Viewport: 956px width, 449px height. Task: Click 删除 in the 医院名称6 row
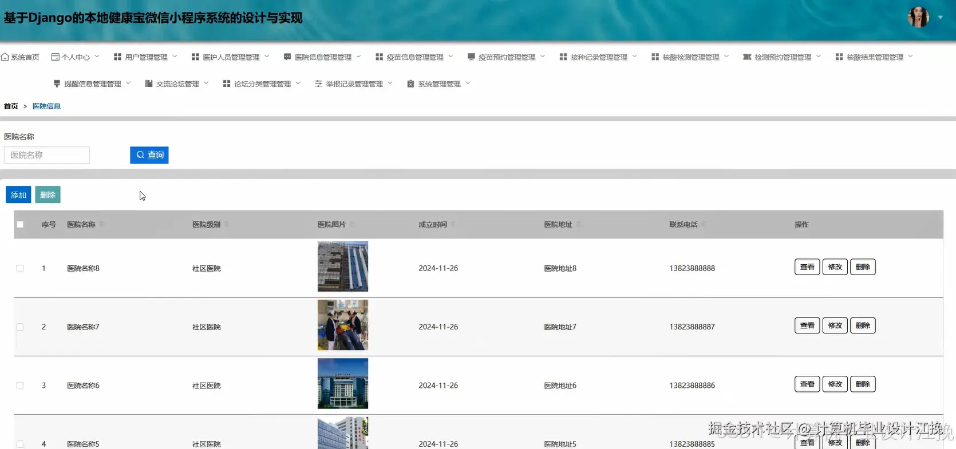click(x=863, y=384)
